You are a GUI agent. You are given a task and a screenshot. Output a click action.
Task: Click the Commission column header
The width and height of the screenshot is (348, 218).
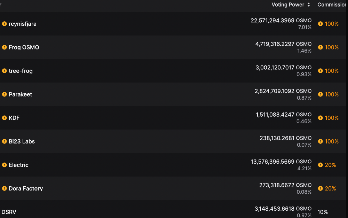point(332,5)
